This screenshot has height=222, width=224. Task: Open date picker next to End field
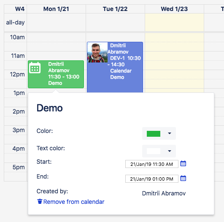pyautogui.click(x=183, y=179)
